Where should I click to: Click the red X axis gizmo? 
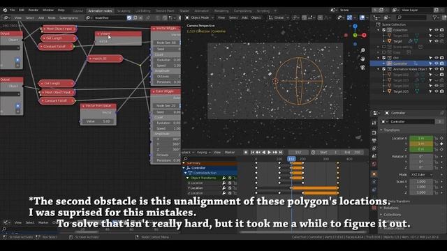364,36
